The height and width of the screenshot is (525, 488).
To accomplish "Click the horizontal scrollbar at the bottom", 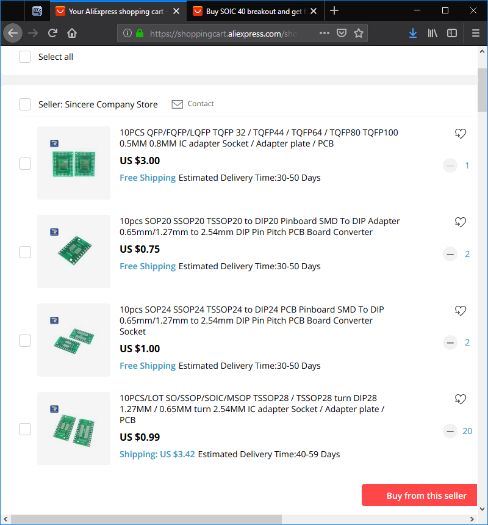I will tap(146, 520).
